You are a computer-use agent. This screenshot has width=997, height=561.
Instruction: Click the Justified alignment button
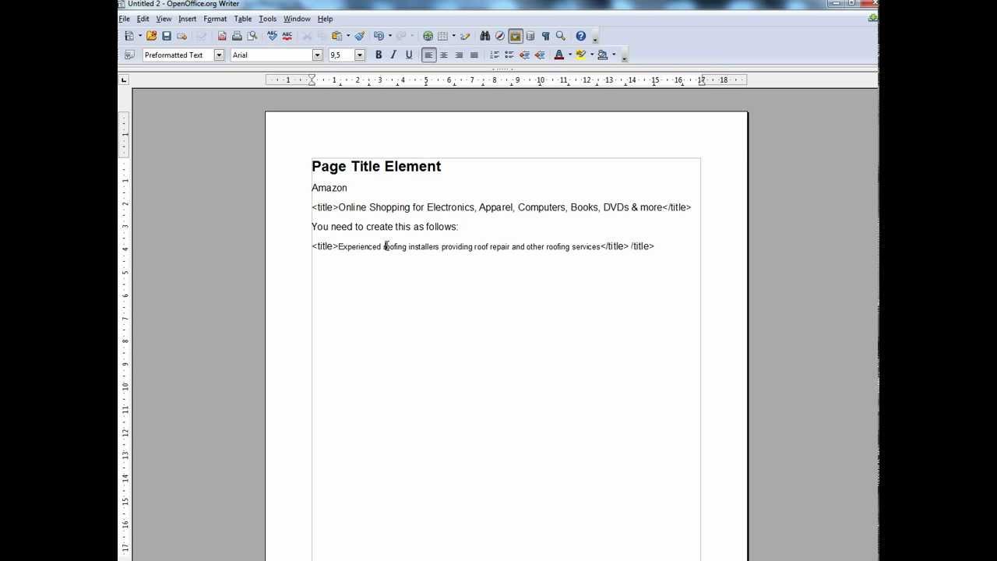[x=474, y=55]
